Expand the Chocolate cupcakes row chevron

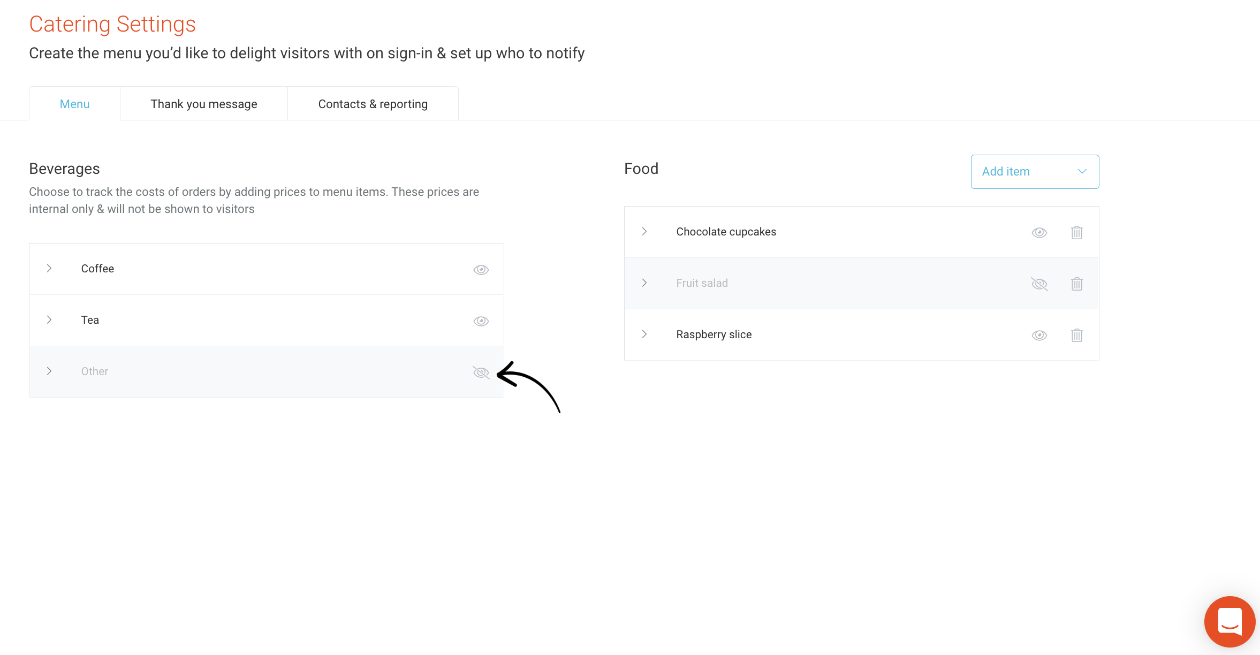pyautogui.click(x=644, y=231)
